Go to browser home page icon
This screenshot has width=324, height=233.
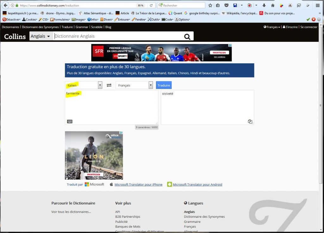coord(273,5)
